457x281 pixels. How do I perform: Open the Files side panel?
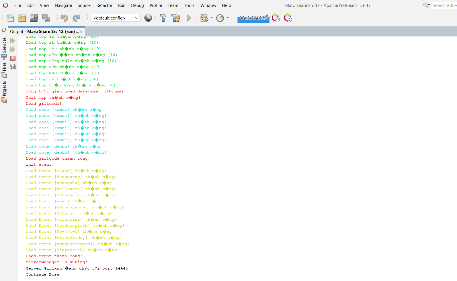click(x=4, y=70)
